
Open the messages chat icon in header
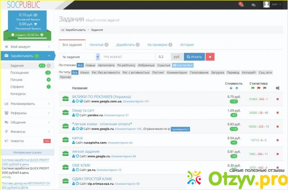(253, 5)
